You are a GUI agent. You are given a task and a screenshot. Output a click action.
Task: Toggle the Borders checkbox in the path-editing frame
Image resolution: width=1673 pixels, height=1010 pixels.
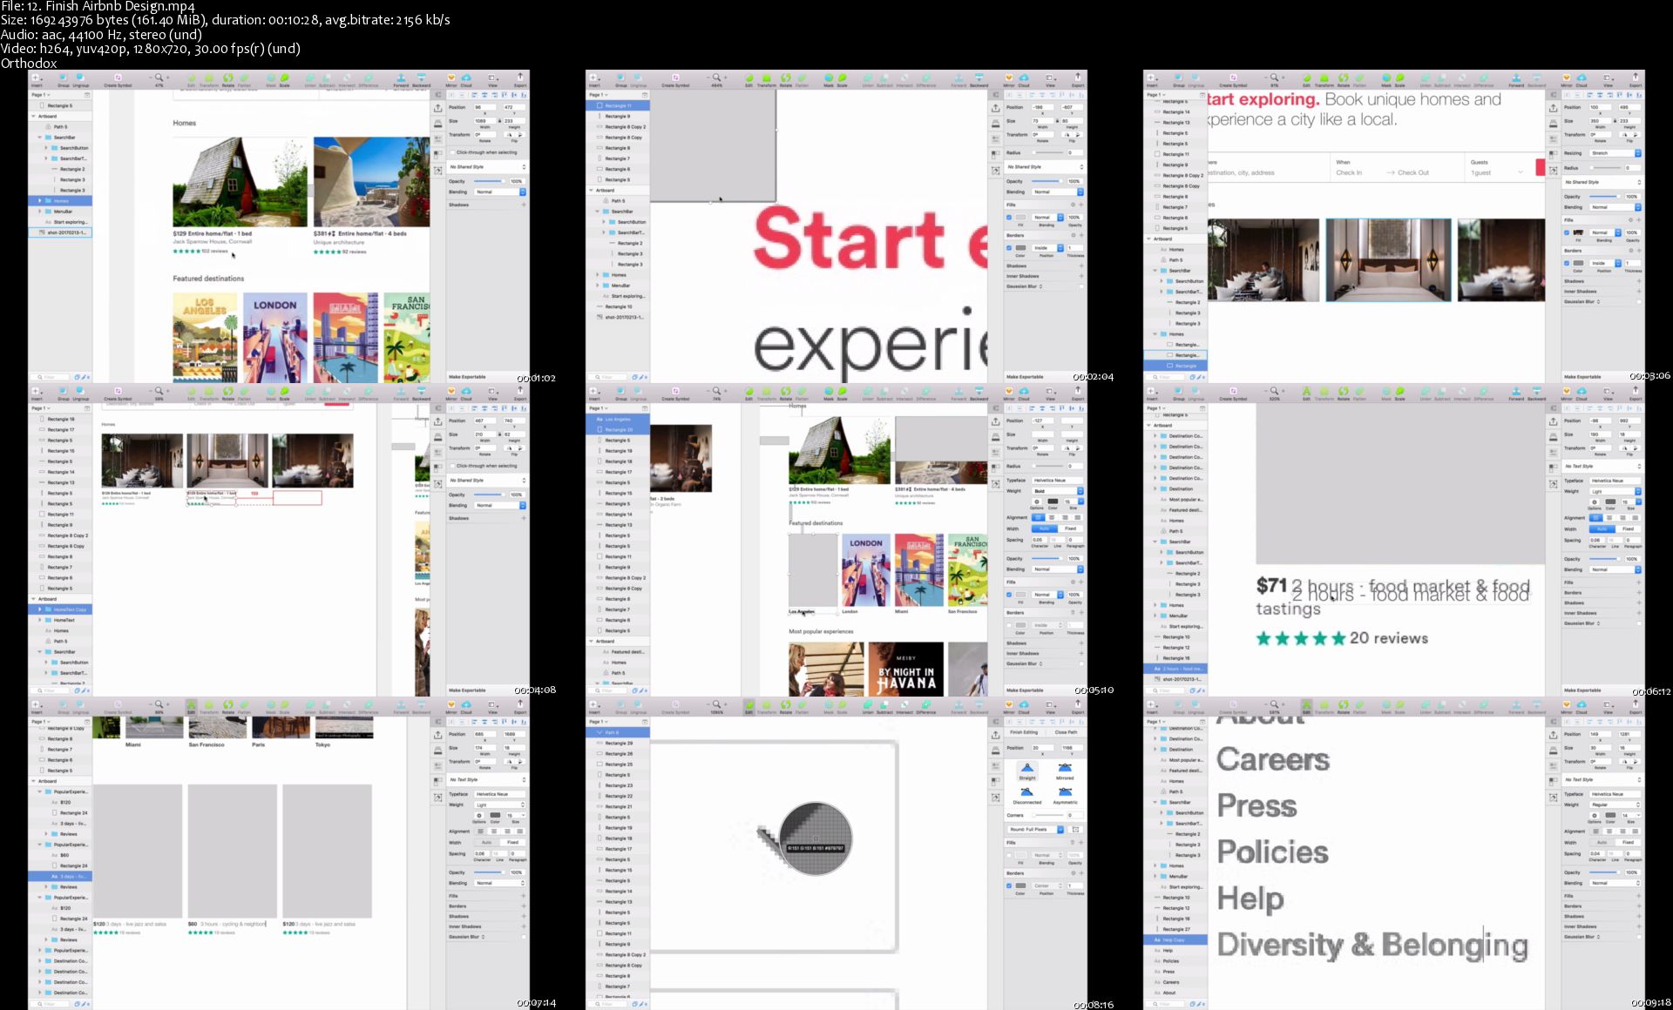pyautogui.click(x=1009, y=885)
